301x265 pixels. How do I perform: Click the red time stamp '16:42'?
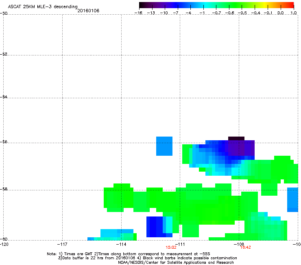coord(245,247)
